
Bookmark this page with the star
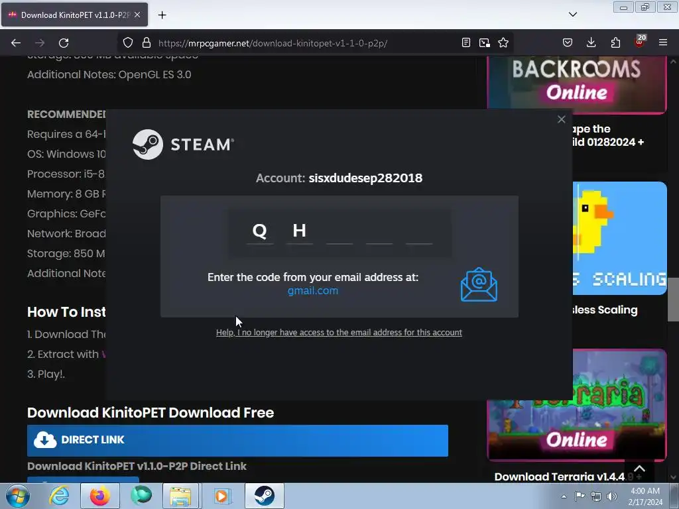[x=503, y=42]
